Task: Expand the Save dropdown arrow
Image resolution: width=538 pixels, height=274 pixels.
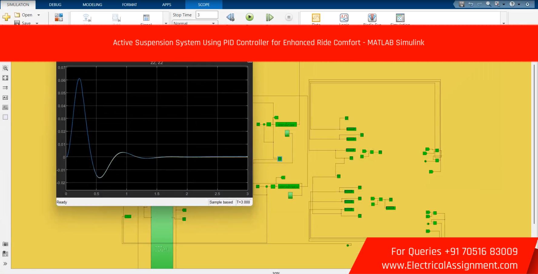Action: pos(37,23)
